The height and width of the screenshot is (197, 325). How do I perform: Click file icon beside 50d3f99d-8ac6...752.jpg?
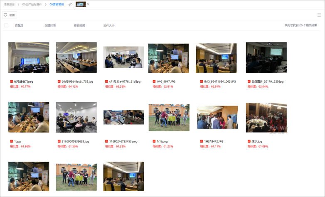pos(59,81)
